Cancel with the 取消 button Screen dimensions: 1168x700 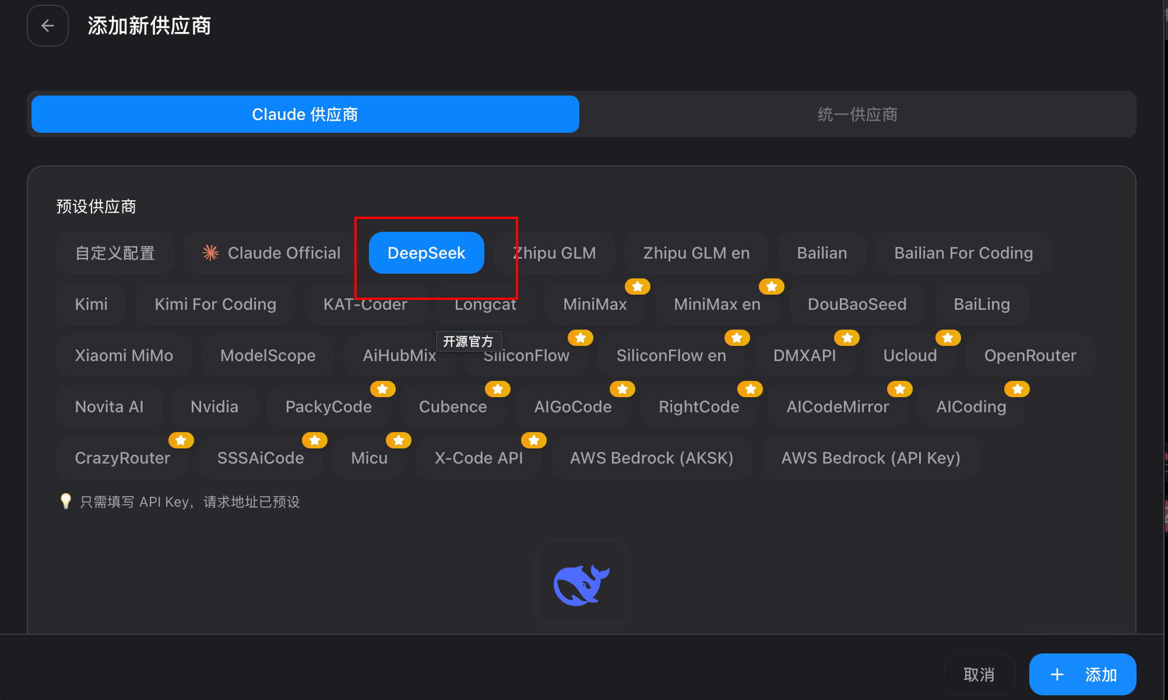click(979, 674)
